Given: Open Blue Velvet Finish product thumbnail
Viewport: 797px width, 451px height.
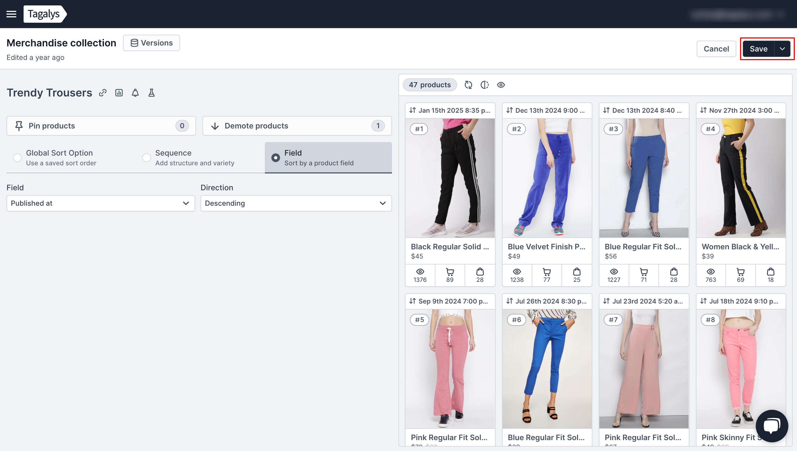Looking at the screenshot, I should 547,178.
